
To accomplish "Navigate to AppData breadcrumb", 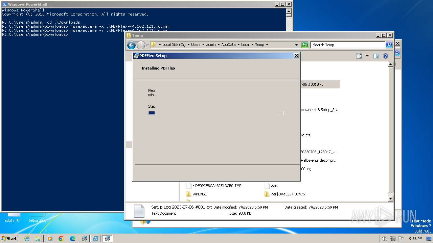I will [x=228, y=45].
